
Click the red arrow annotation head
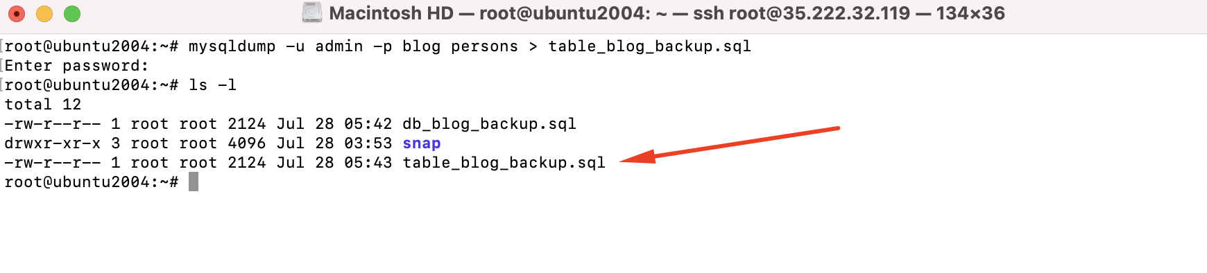[637, 158]
